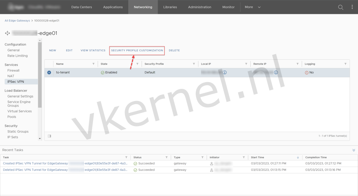This screenshot has height=196, width=358.
Task: Open Created IPSec VPN Tunnel task link
Action: pyautogui.click(x=65, y=164)
